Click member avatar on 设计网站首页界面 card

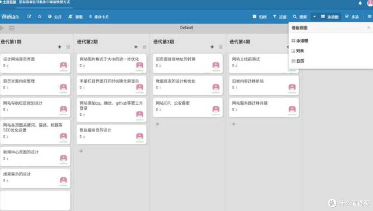point(64,65)
